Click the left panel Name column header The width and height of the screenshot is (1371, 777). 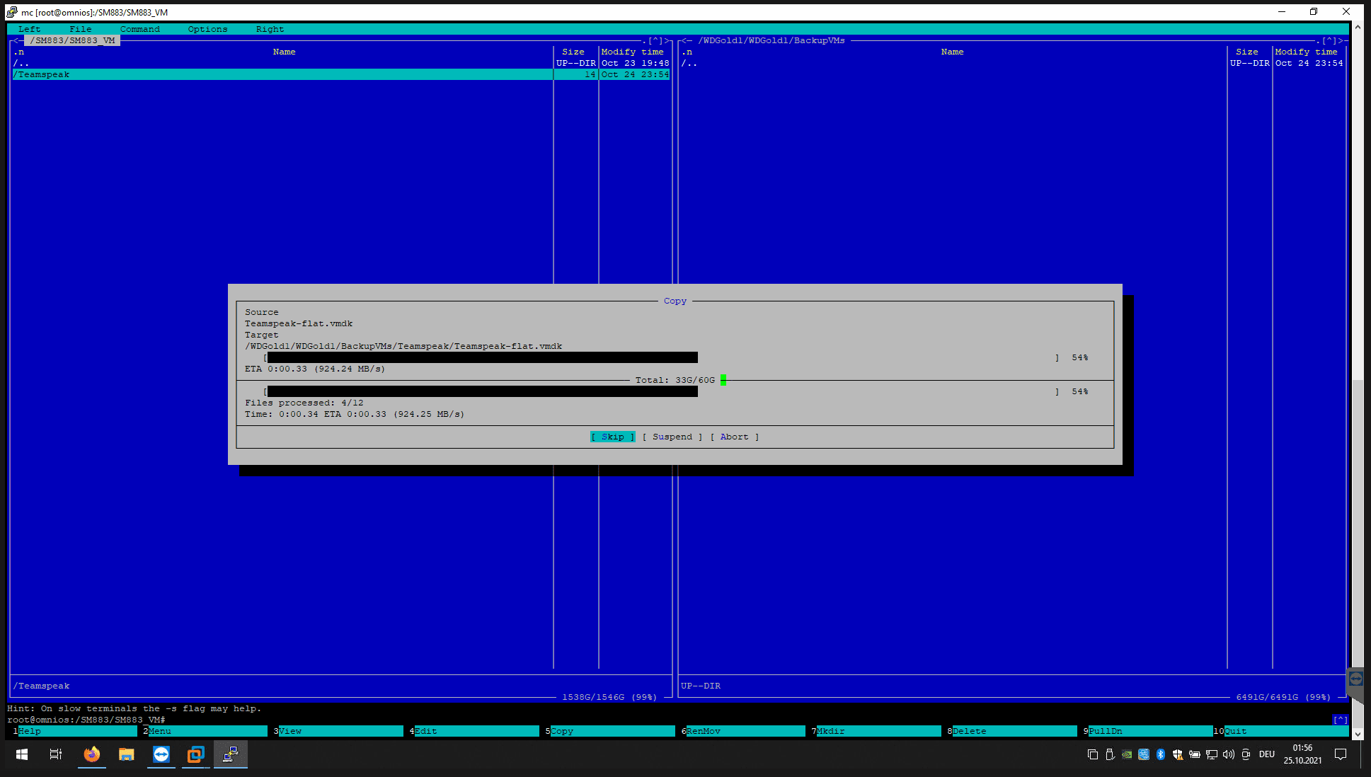285,52
